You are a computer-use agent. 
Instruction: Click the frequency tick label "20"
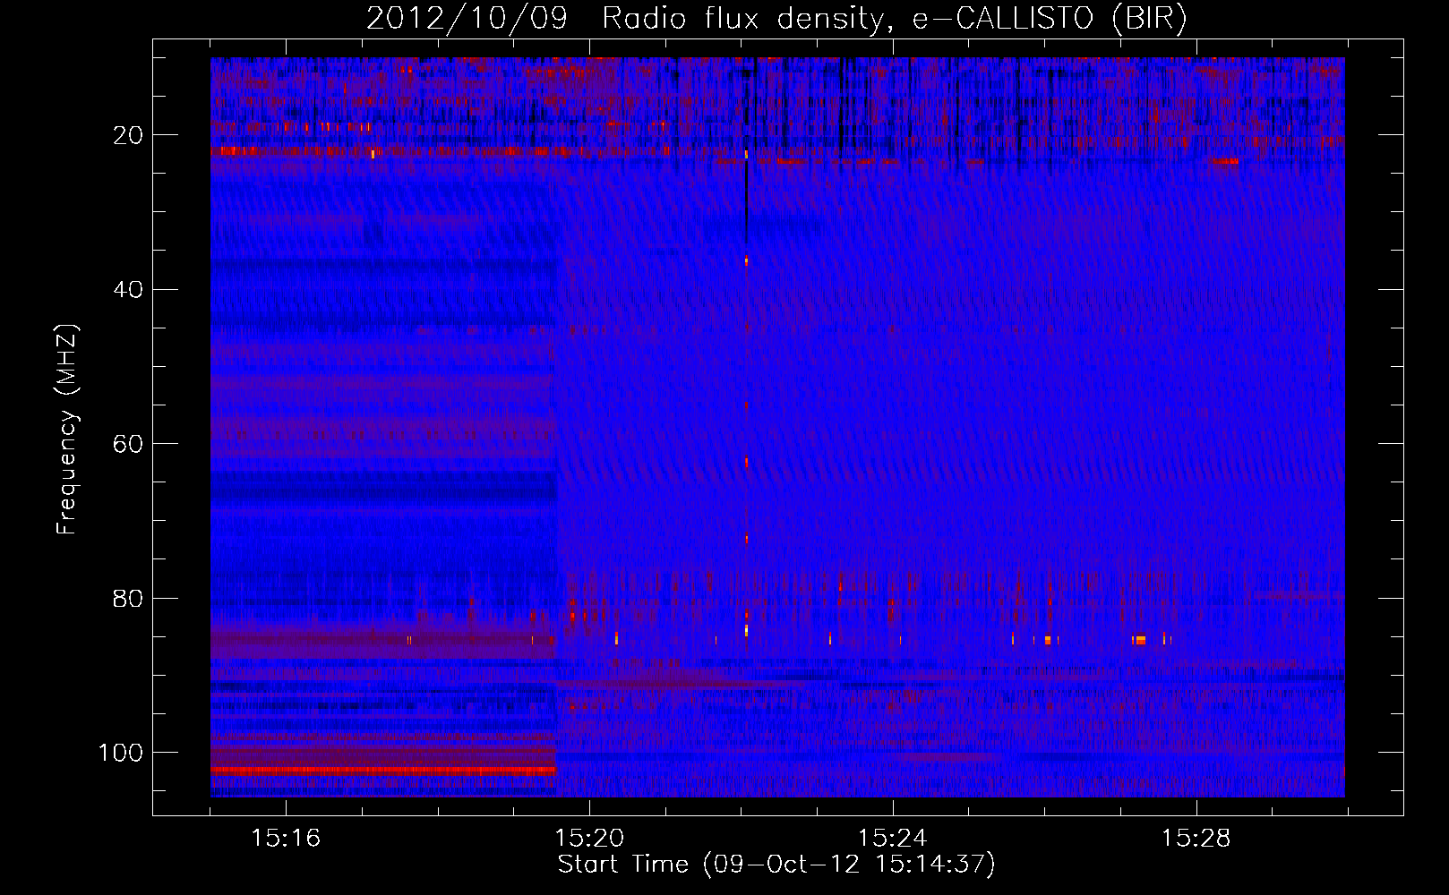[x=128, y=135]
